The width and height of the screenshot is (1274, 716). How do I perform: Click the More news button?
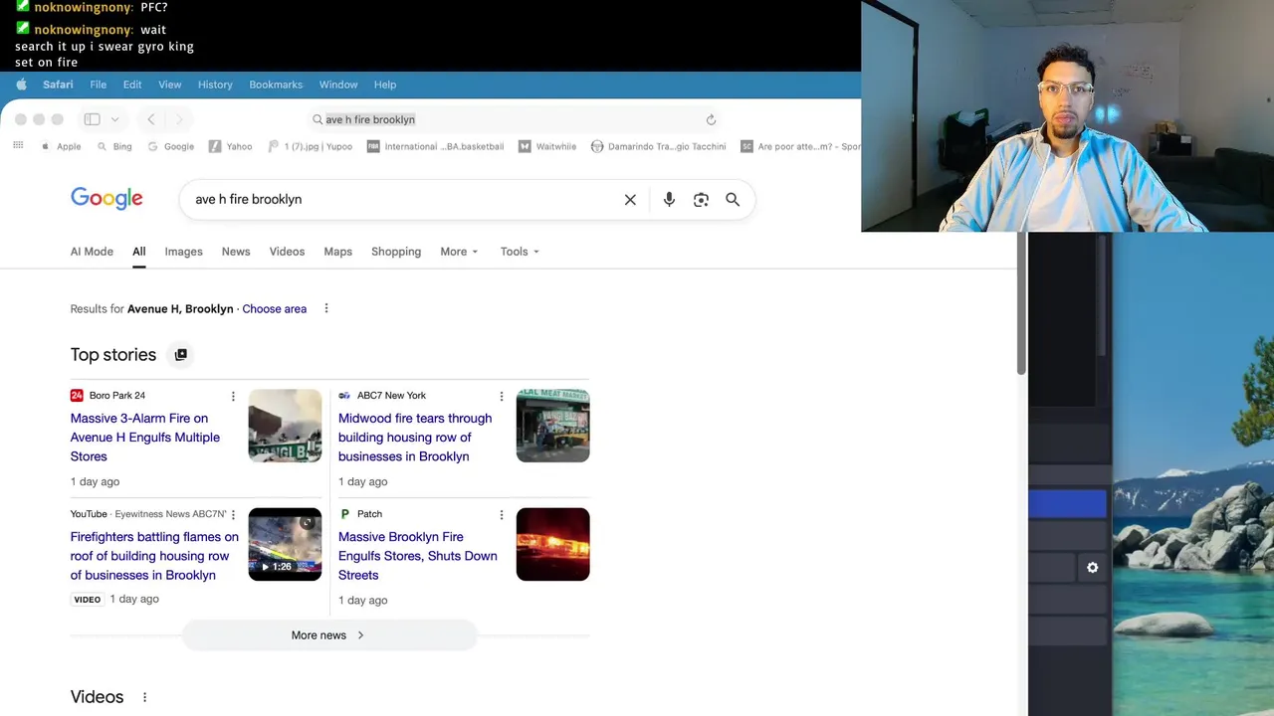pos(328,635)
